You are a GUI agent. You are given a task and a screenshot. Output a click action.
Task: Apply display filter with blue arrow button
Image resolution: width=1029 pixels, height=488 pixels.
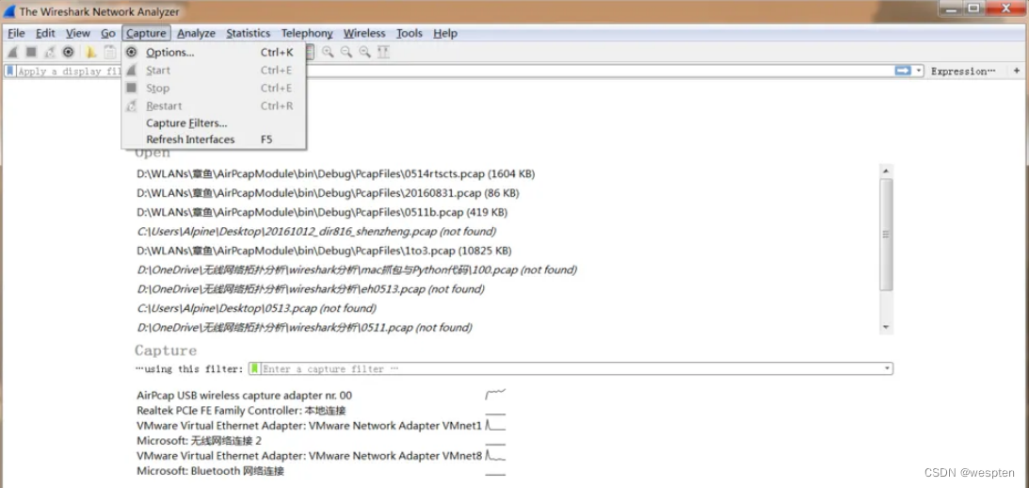coord(904,71)
